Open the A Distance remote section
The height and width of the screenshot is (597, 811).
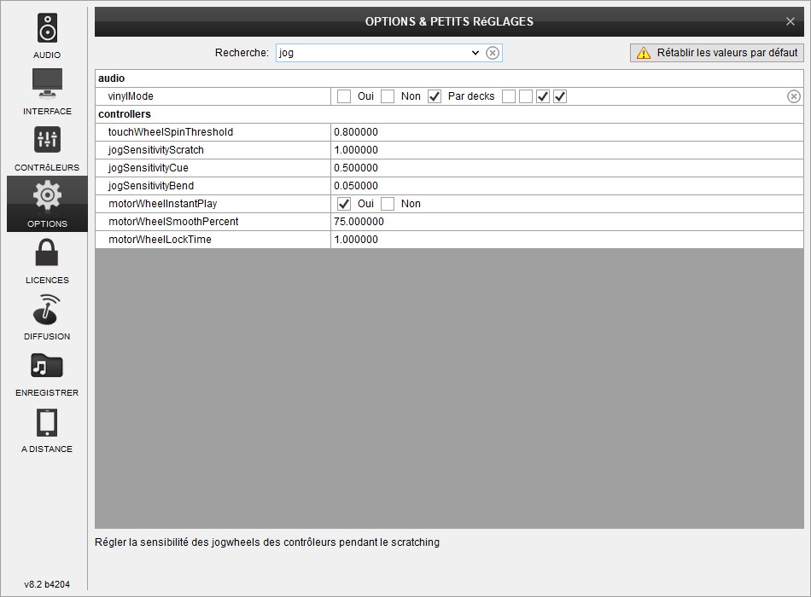click(x=47, y=429)
